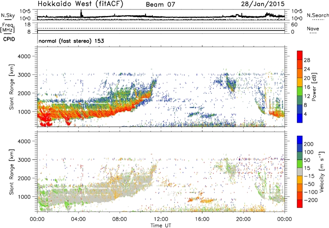The image size is (329, 228).
Task: Click the 'Power [dB]' colorbar label
Action: (x=314, y=87)
